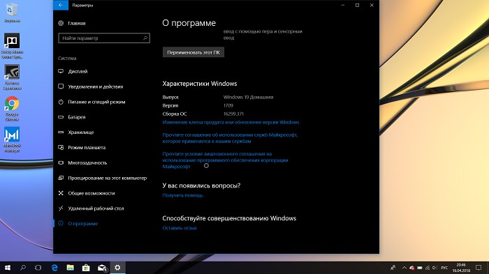Select the О программе sidebar item
This screenshot has width=489, height=274.
pos(78,224)
